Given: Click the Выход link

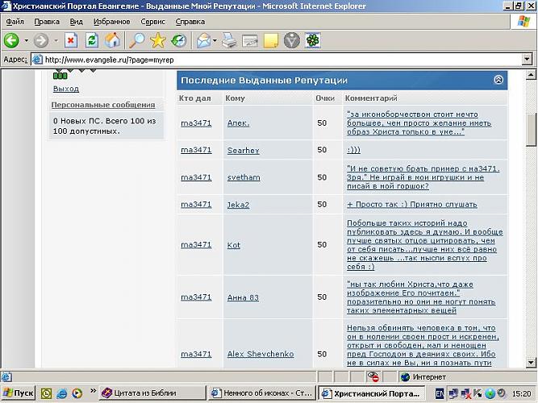Looking at the screenshot, I should [65, 89].
